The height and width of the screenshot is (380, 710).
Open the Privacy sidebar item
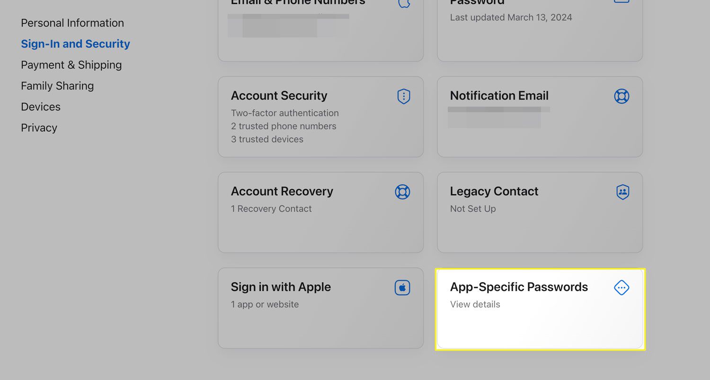tap(39, 128)
